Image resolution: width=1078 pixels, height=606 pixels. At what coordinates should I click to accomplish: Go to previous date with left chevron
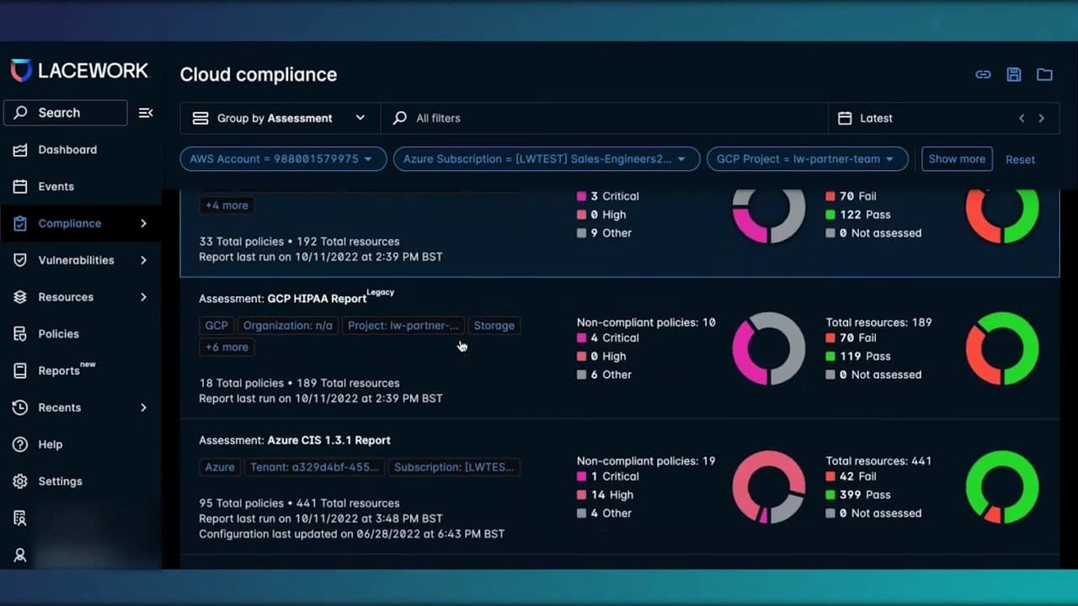pos(1022,119)
